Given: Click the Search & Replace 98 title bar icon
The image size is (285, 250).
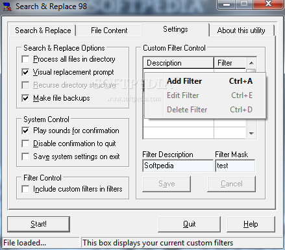Looking at the screenshot, I should click(7, 6).
